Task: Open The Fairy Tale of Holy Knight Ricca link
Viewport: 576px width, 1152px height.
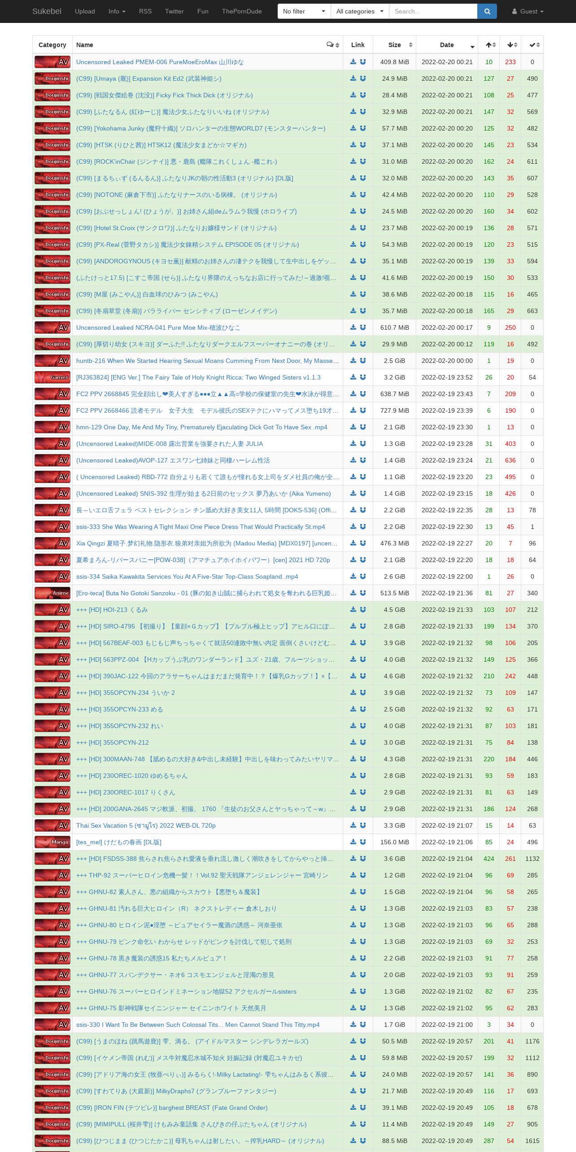Action: point(198,377)
